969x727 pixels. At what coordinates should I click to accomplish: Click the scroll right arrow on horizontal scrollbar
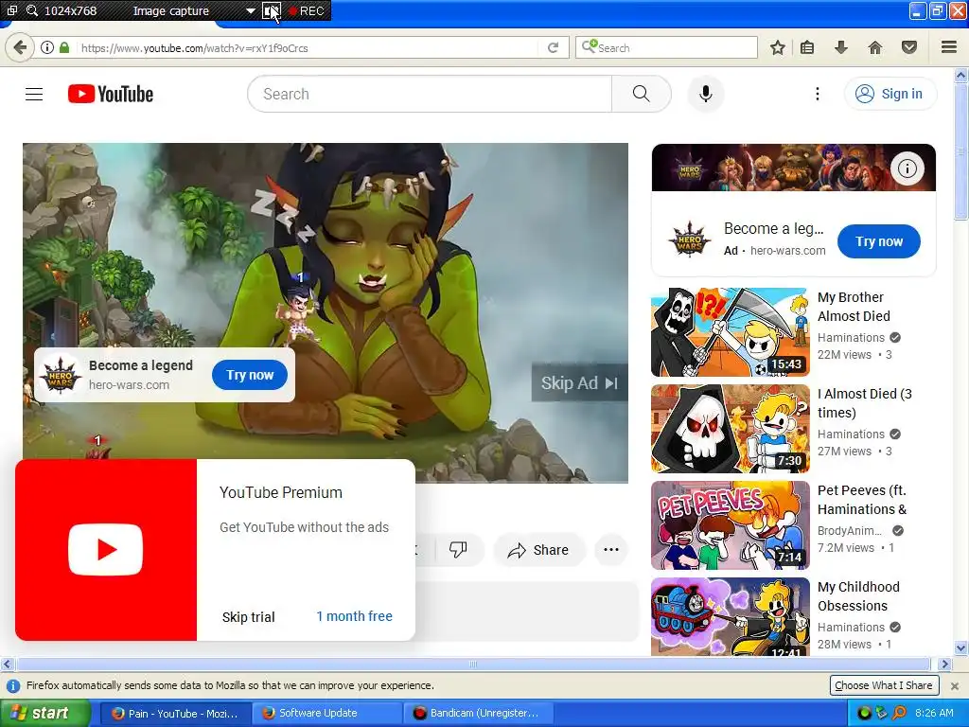[x=944, y=665]
